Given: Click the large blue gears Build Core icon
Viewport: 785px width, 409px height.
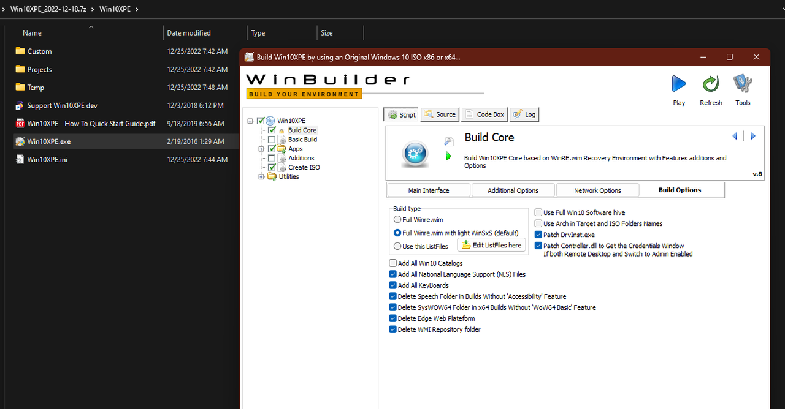Looking at the screenshot, I should (415, 153).
